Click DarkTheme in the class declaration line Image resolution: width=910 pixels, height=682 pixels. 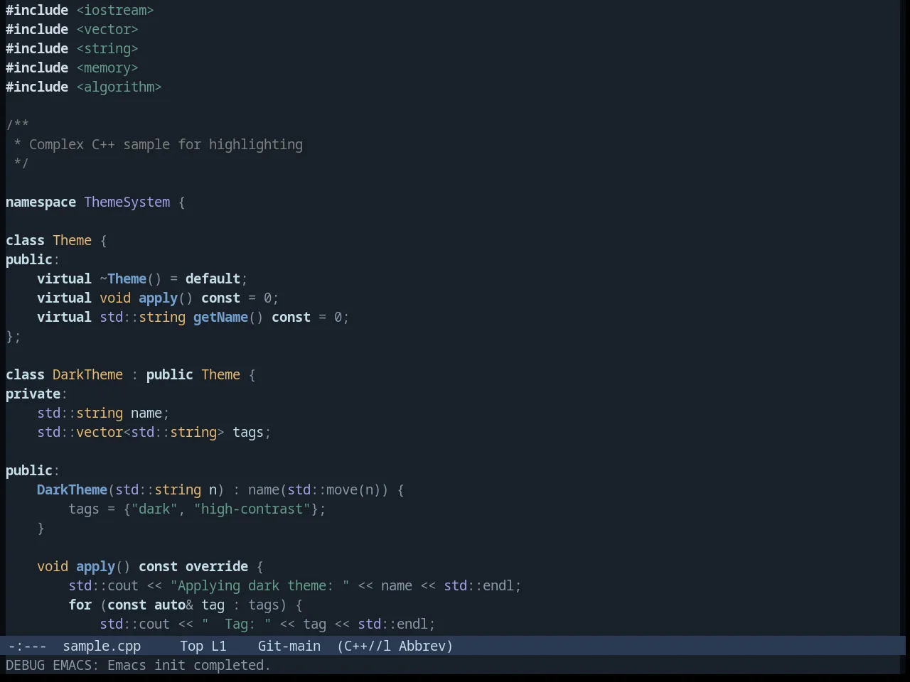(87, 374)
